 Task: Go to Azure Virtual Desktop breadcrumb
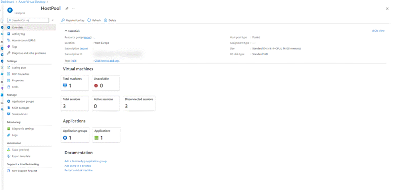tap(32, 2)
